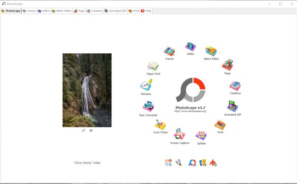Screen dimensions: 297x184
Task: Open the Print icon in the circle
Action: click(x=220, y=125)
